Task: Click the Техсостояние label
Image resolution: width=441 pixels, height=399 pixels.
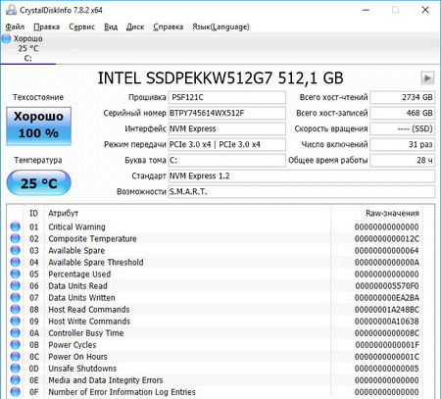Action: pos(38,97)
